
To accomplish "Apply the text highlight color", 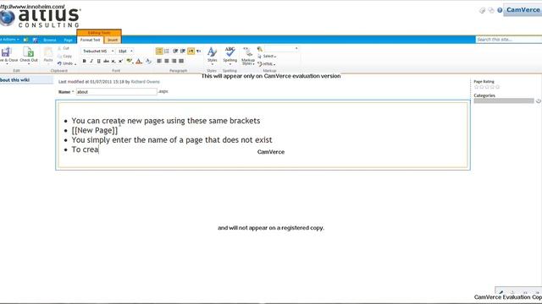I will [130, 61].
